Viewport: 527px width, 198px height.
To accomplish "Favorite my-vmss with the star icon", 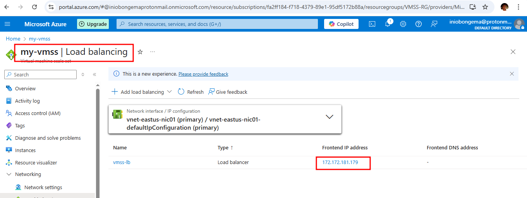I will tap(140, 52).
